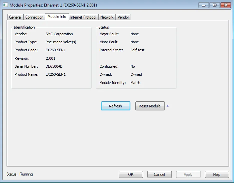Switch to the Connection tab
This screenshot has width=234, height=183.
coord(34,17)
